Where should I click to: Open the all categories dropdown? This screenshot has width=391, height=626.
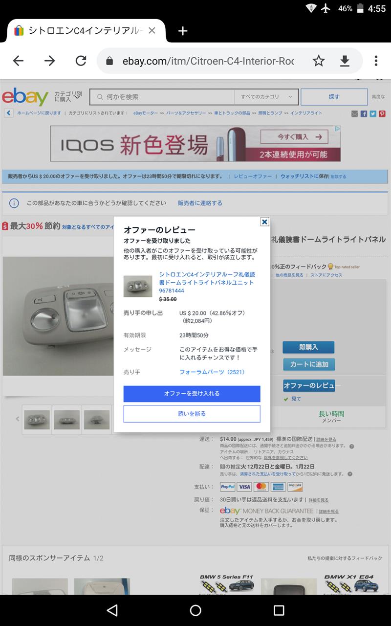tap(266, 97)
